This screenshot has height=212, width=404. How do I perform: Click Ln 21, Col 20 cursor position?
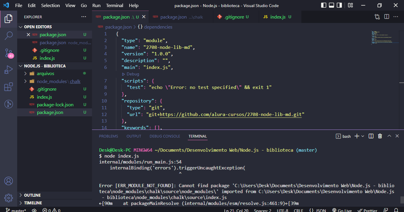[236, 210]
